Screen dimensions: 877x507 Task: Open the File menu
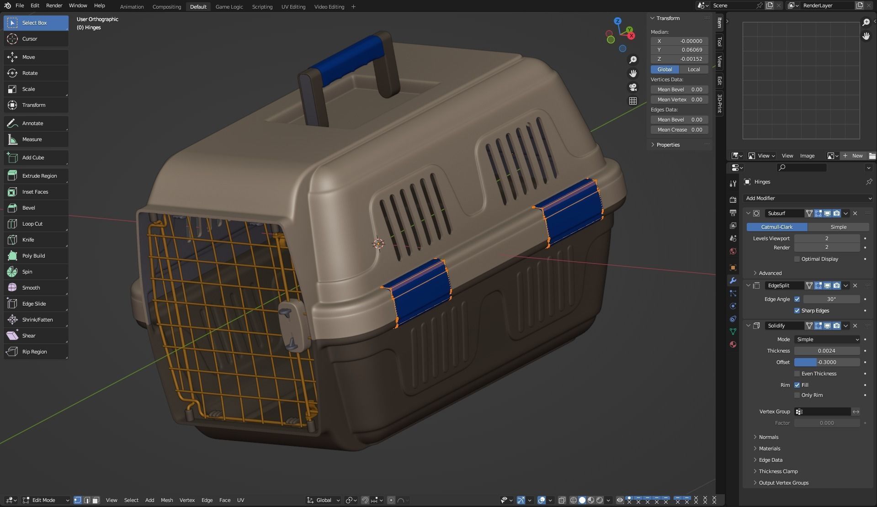coord(20,5)
